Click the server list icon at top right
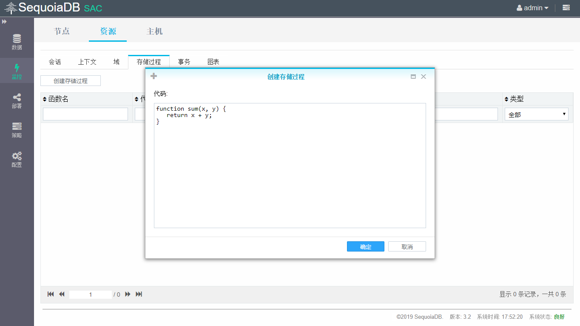 click(566, 8)
